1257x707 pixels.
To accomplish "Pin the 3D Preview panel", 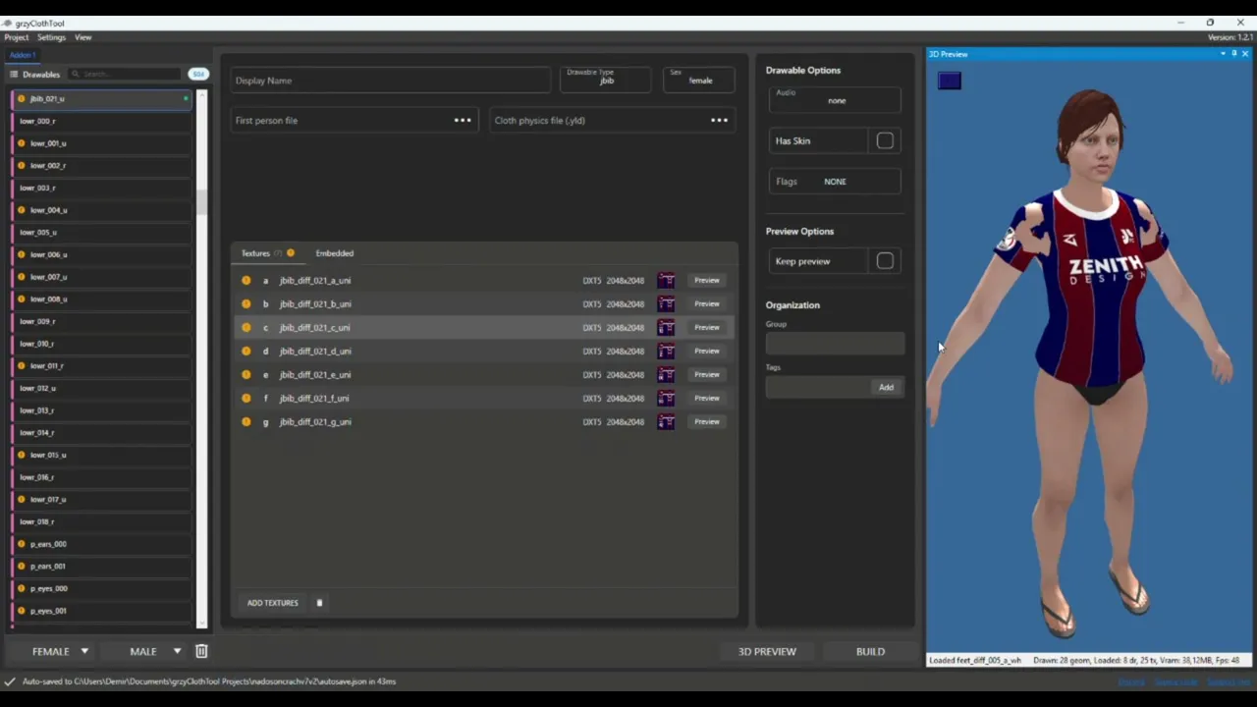I will point(1234,54).
